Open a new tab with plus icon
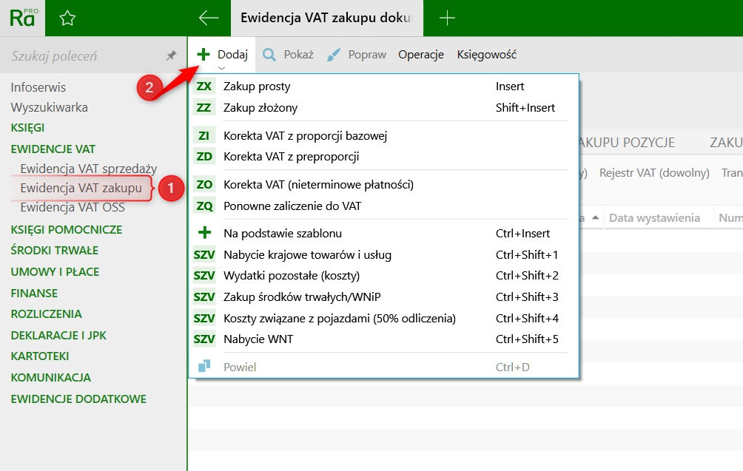The width and height of the screenshot is (743, 471). pos(447,18)
